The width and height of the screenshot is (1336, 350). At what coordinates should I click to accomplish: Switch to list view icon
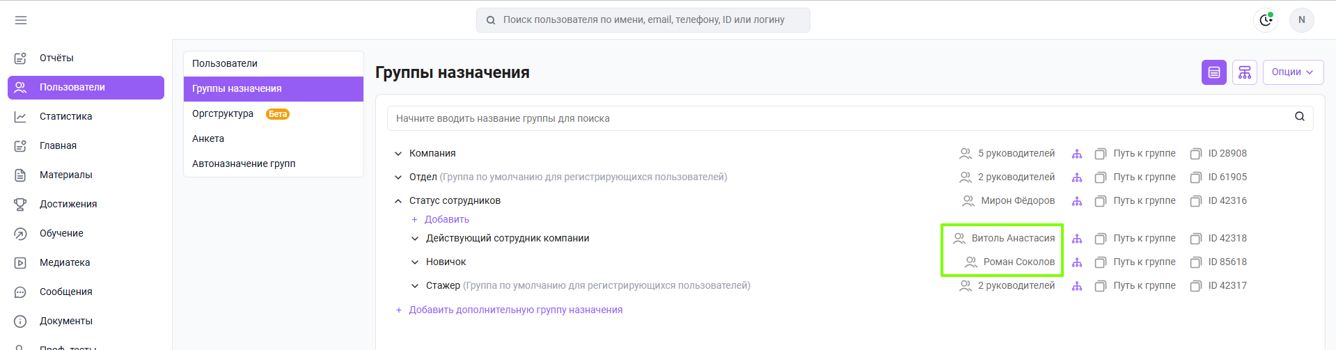pos(1214,72)
